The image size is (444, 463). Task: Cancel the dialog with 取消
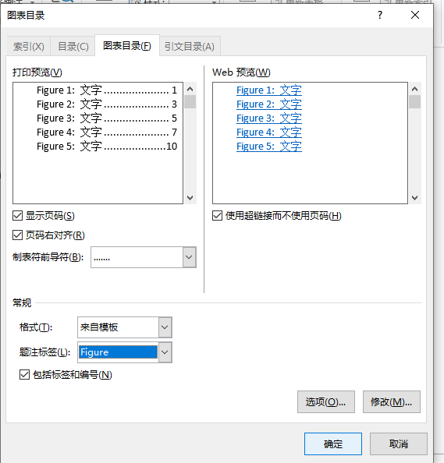click(x=399, y=444)
